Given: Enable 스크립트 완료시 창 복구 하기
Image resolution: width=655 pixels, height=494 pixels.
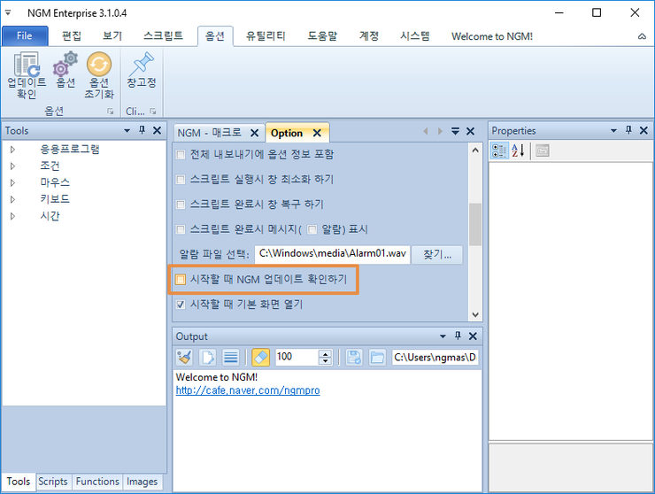Looking at the screenshot, I should (x=181, y=205).
